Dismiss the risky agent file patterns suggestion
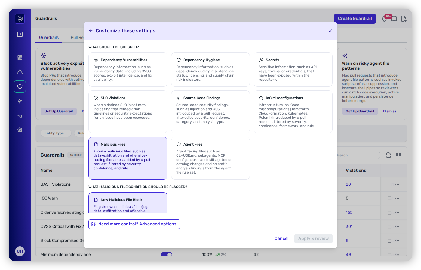The image size is (421, 270). [389, 111]
